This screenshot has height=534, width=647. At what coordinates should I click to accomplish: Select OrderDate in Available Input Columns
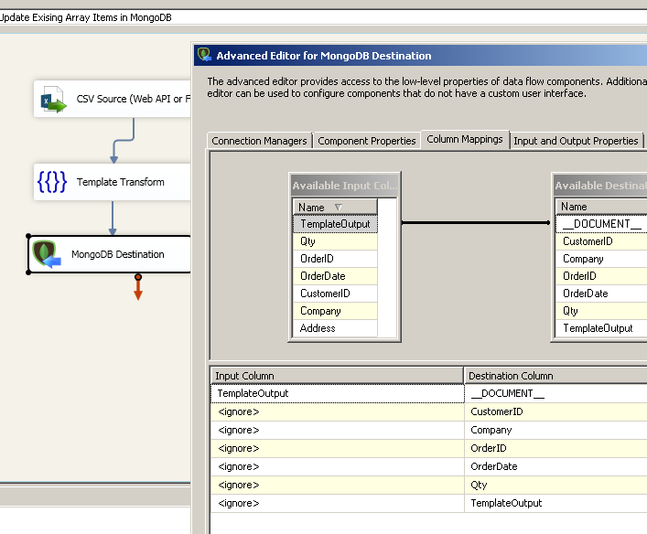point(335,276)
